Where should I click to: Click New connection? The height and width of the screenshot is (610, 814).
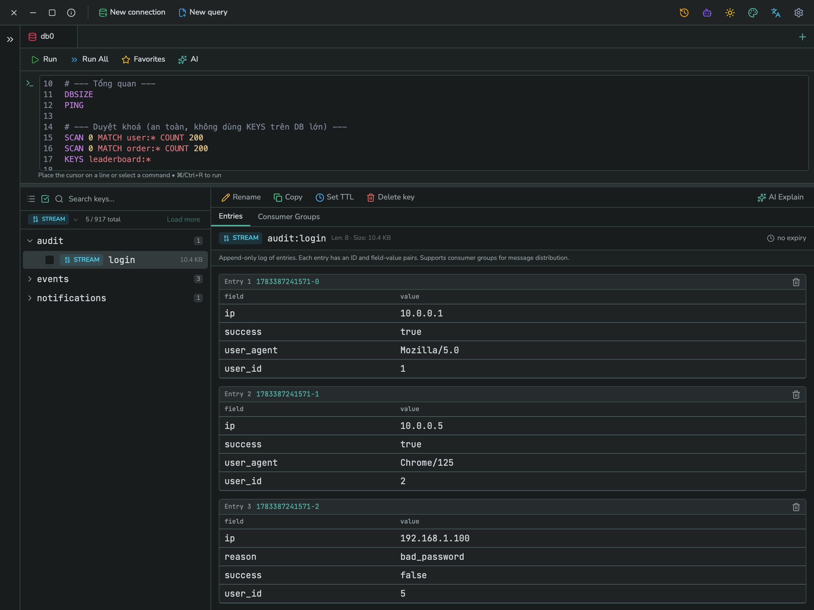[132, 12]
